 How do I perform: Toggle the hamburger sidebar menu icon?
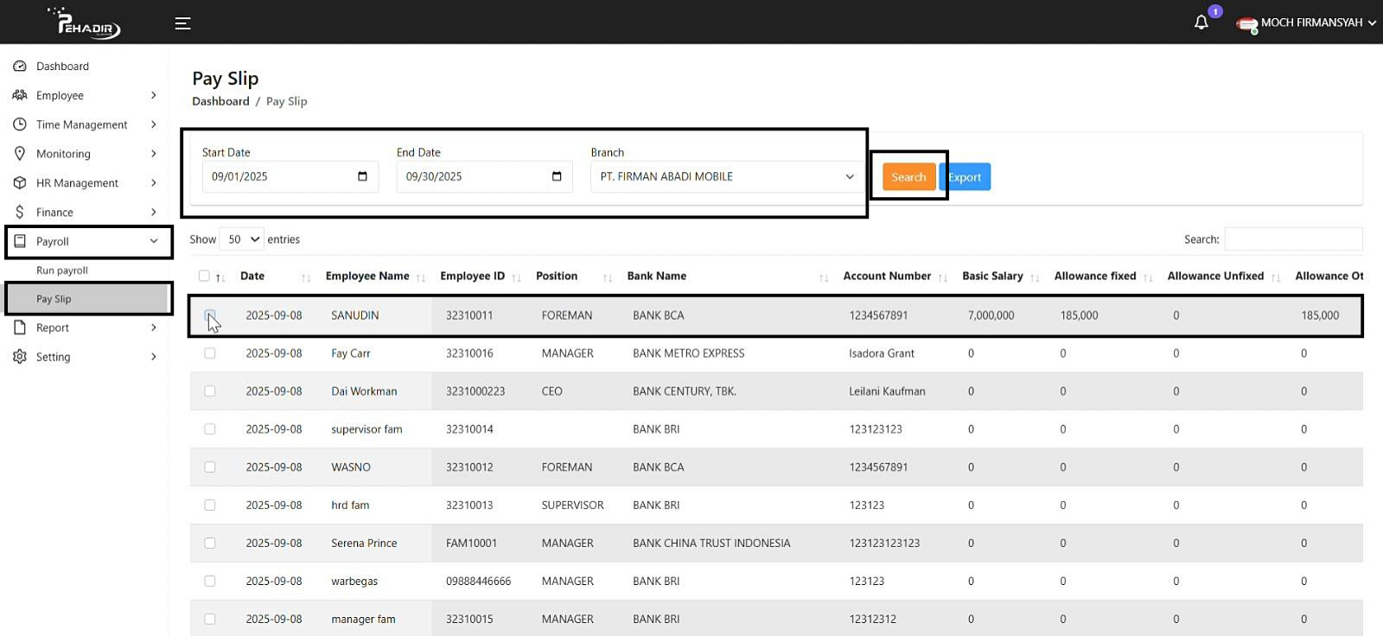pos(182,23)
